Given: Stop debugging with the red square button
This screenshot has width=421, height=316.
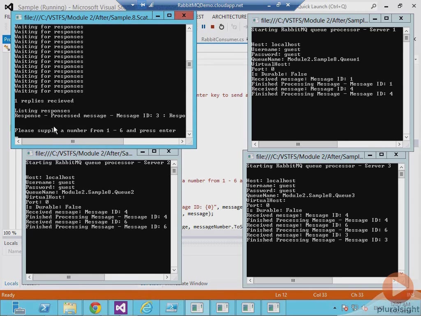Looking at the screenshot, I should [212, 27].
